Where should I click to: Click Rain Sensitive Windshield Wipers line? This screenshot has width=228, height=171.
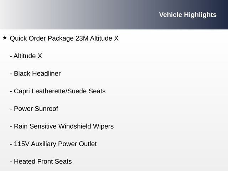(62, 126)
